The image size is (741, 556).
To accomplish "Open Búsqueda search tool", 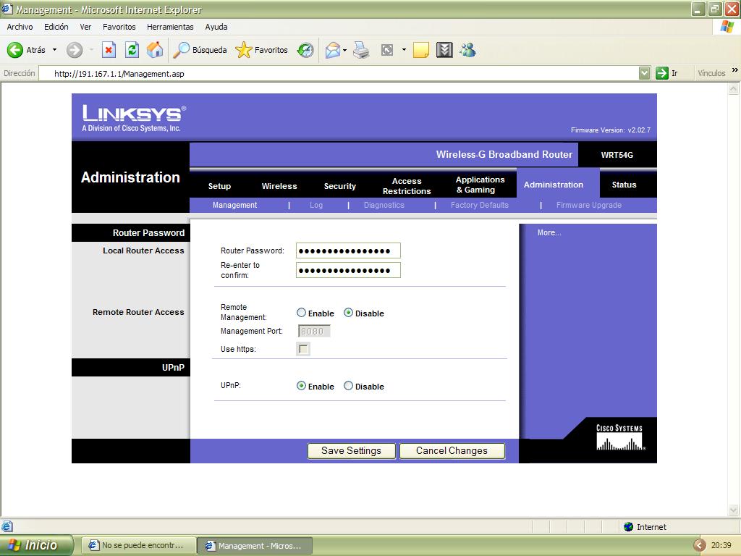I will coord(200,50).
